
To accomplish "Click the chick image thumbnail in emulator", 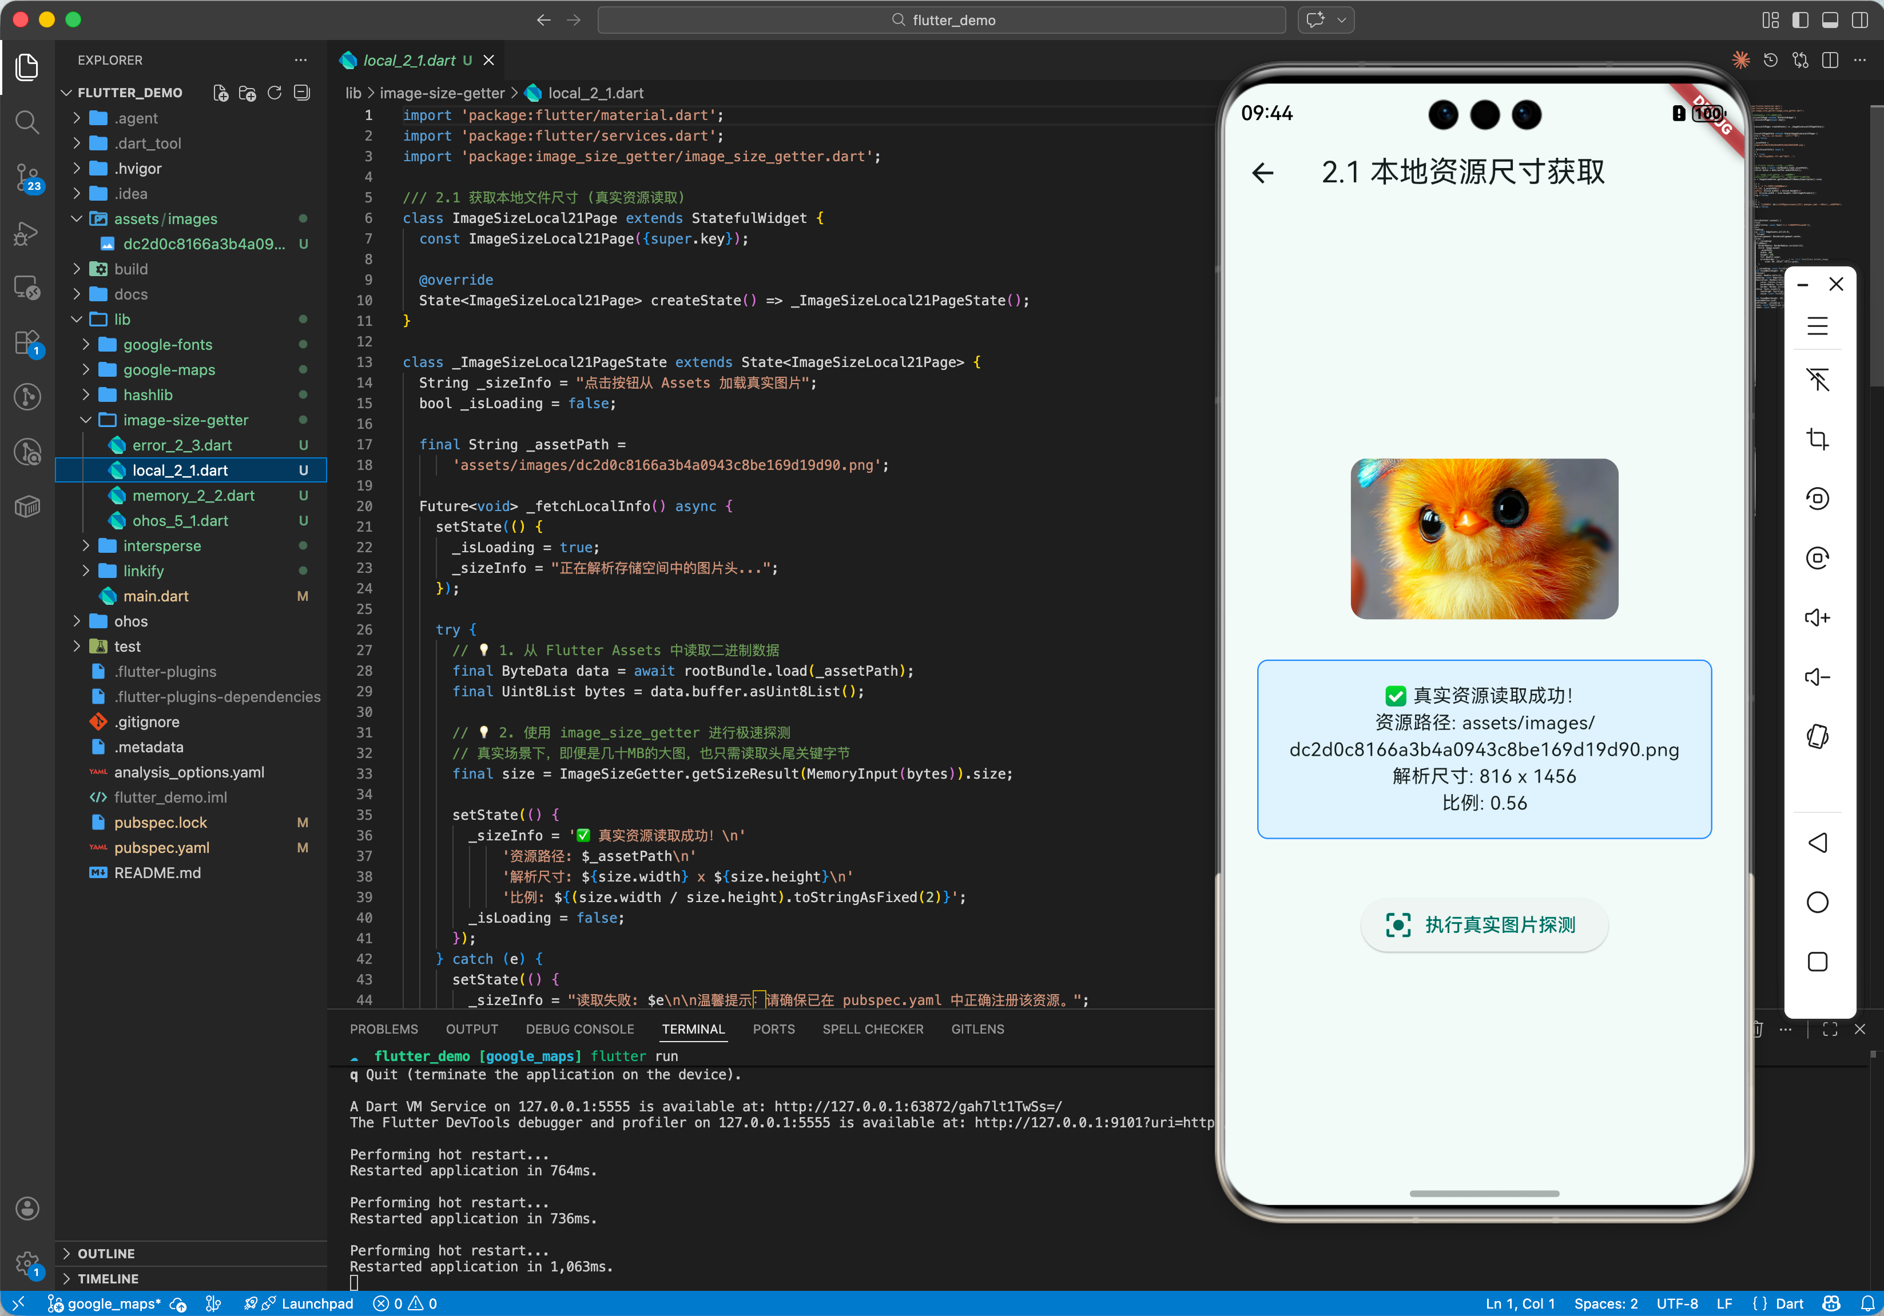I will [x=1484, y=539].
